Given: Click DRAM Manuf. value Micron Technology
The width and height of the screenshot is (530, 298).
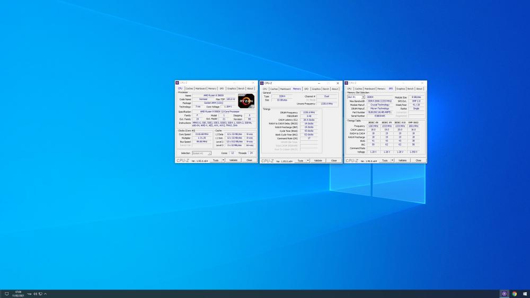Looking at the screenshot, I should [x=380, y=109].
